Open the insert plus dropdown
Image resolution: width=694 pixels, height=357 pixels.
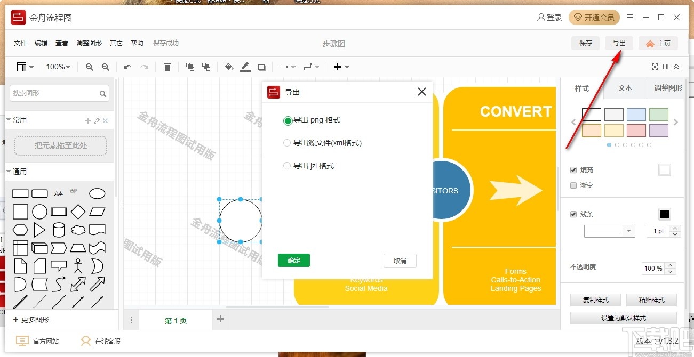click(341, 67)
